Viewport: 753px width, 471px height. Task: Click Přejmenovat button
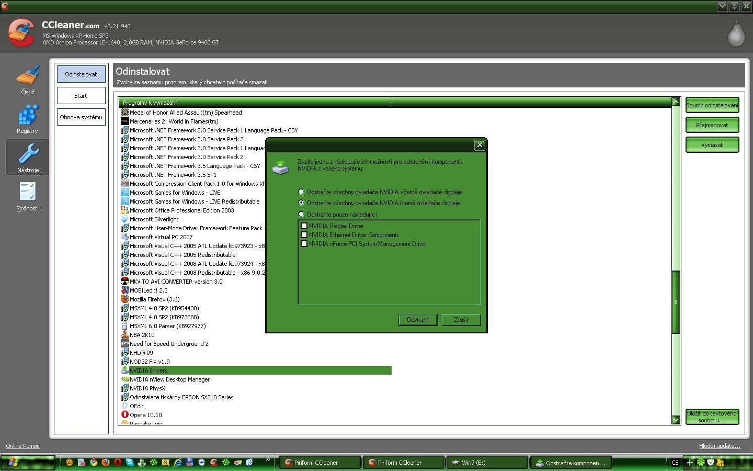pos(712,125)
